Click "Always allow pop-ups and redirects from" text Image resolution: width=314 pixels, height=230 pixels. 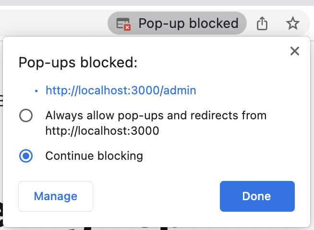point(156,115)
